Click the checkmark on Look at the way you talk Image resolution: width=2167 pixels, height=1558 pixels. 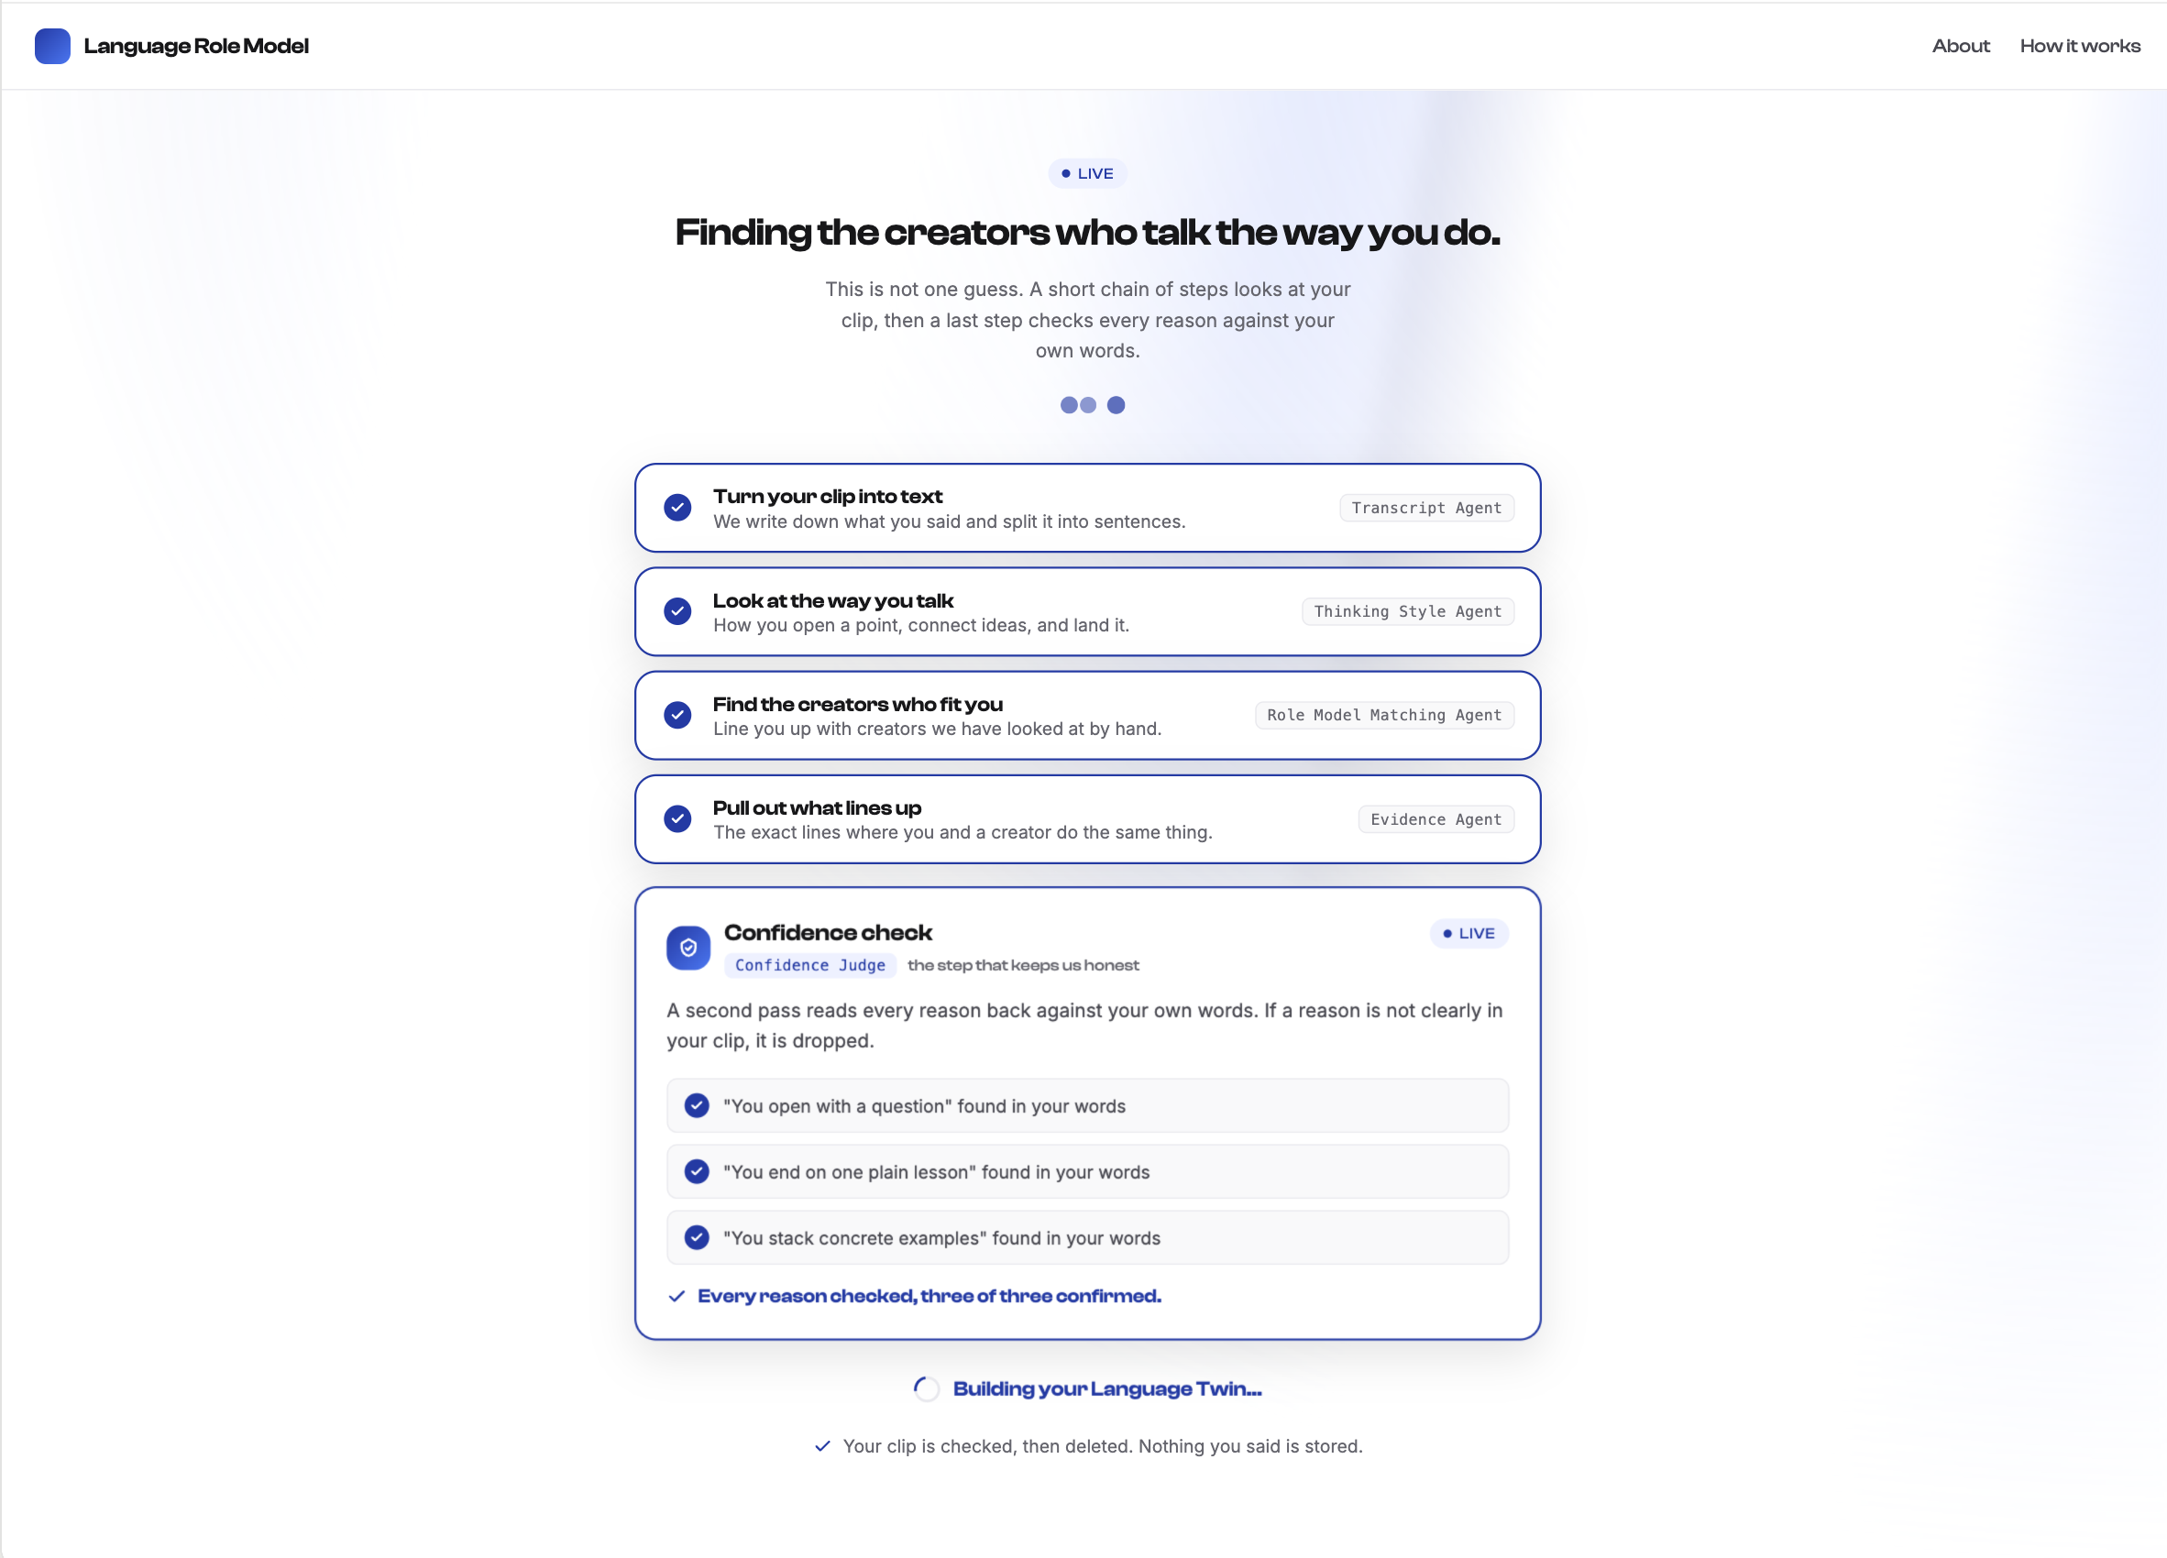677,611
